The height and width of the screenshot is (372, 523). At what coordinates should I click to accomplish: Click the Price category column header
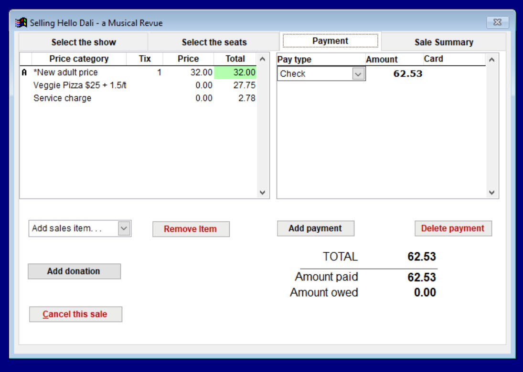point(79,59)
